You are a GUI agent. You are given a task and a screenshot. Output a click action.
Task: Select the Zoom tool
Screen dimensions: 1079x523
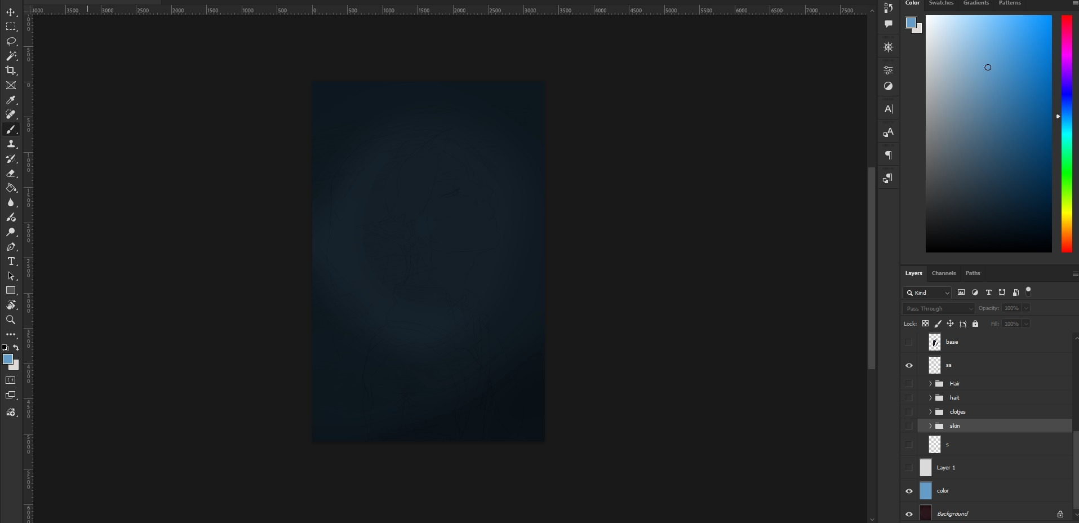point(11,320)
